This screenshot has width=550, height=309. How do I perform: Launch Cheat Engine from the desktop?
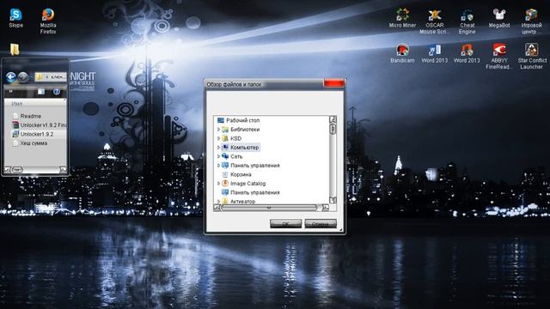[x=467, y=21]
